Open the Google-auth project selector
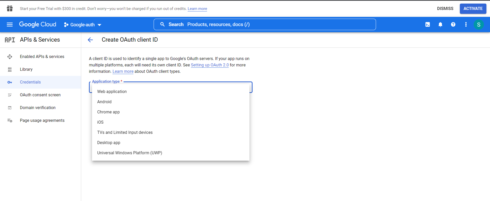The image size is (490, 201). tap(83, 25)
